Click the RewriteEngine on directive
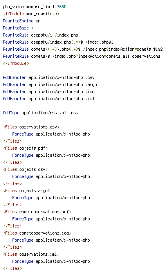 (22, 21)
